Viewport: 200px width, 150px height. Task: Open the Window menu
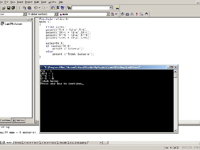[x=52, y=2]
